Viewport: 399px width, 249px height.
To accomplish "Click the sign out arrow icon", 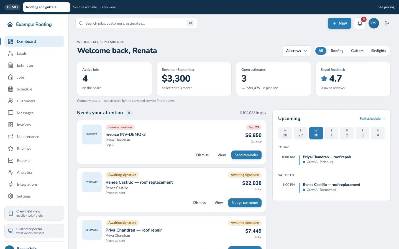I will pos(387,23).
